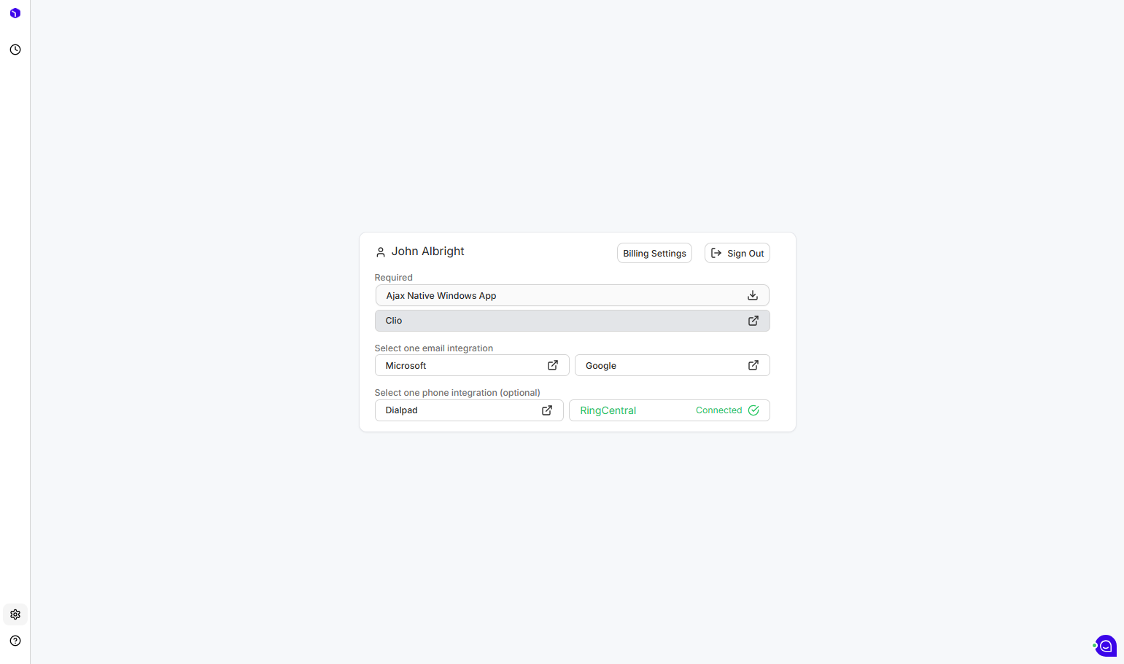This screenshot has width=1124, height=664.
Task: Open the help question mark icon
Action: click(x=15, y=641)
